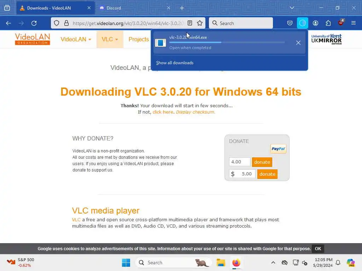Edit the 4.00 donation amount field
The width and height of the screenshot is (362, 271).
(240, 162)
